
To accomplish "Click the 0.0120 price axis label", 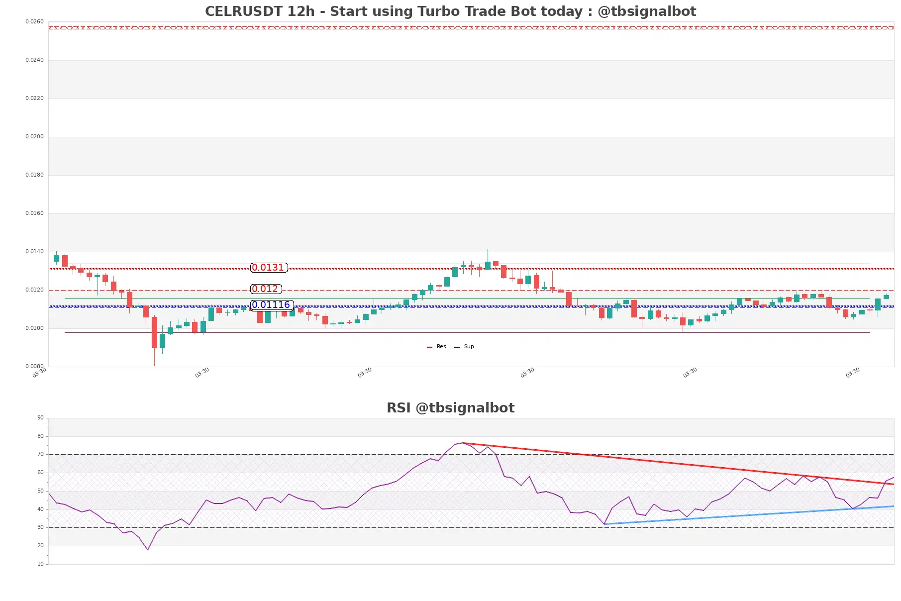I will [x=34, y=290].
